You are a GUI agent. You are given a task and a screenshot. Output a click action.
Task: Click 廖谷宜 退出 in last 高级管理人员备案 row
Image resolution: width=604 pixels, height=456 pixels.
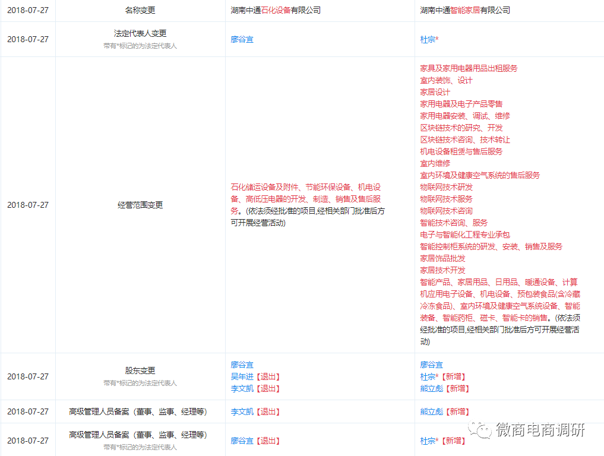242,441
